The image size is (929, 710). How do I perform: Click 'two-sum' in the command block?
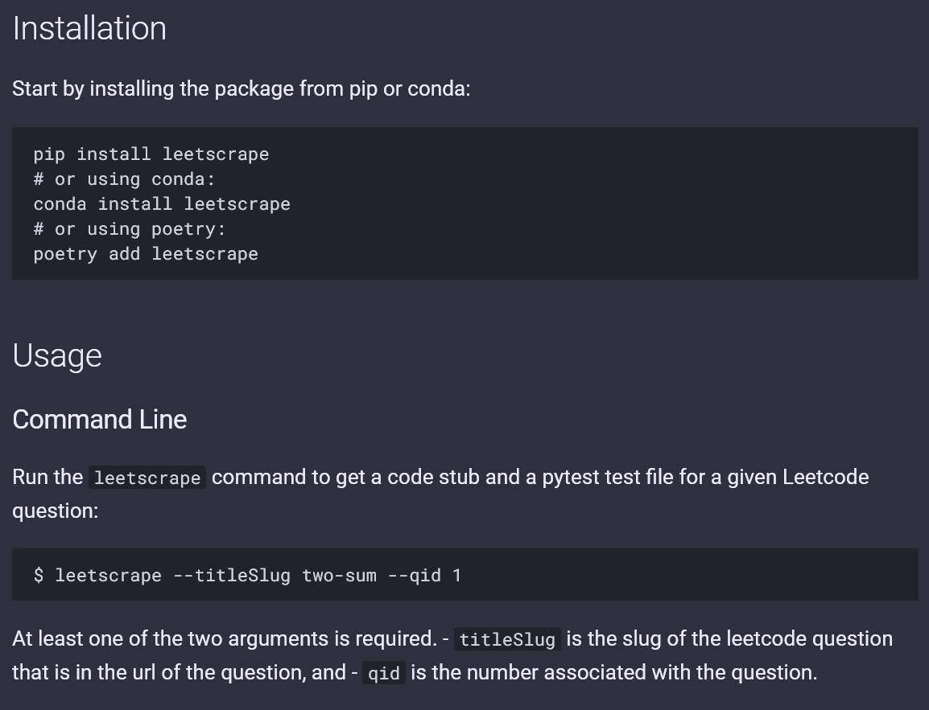[x=339, y=576]
